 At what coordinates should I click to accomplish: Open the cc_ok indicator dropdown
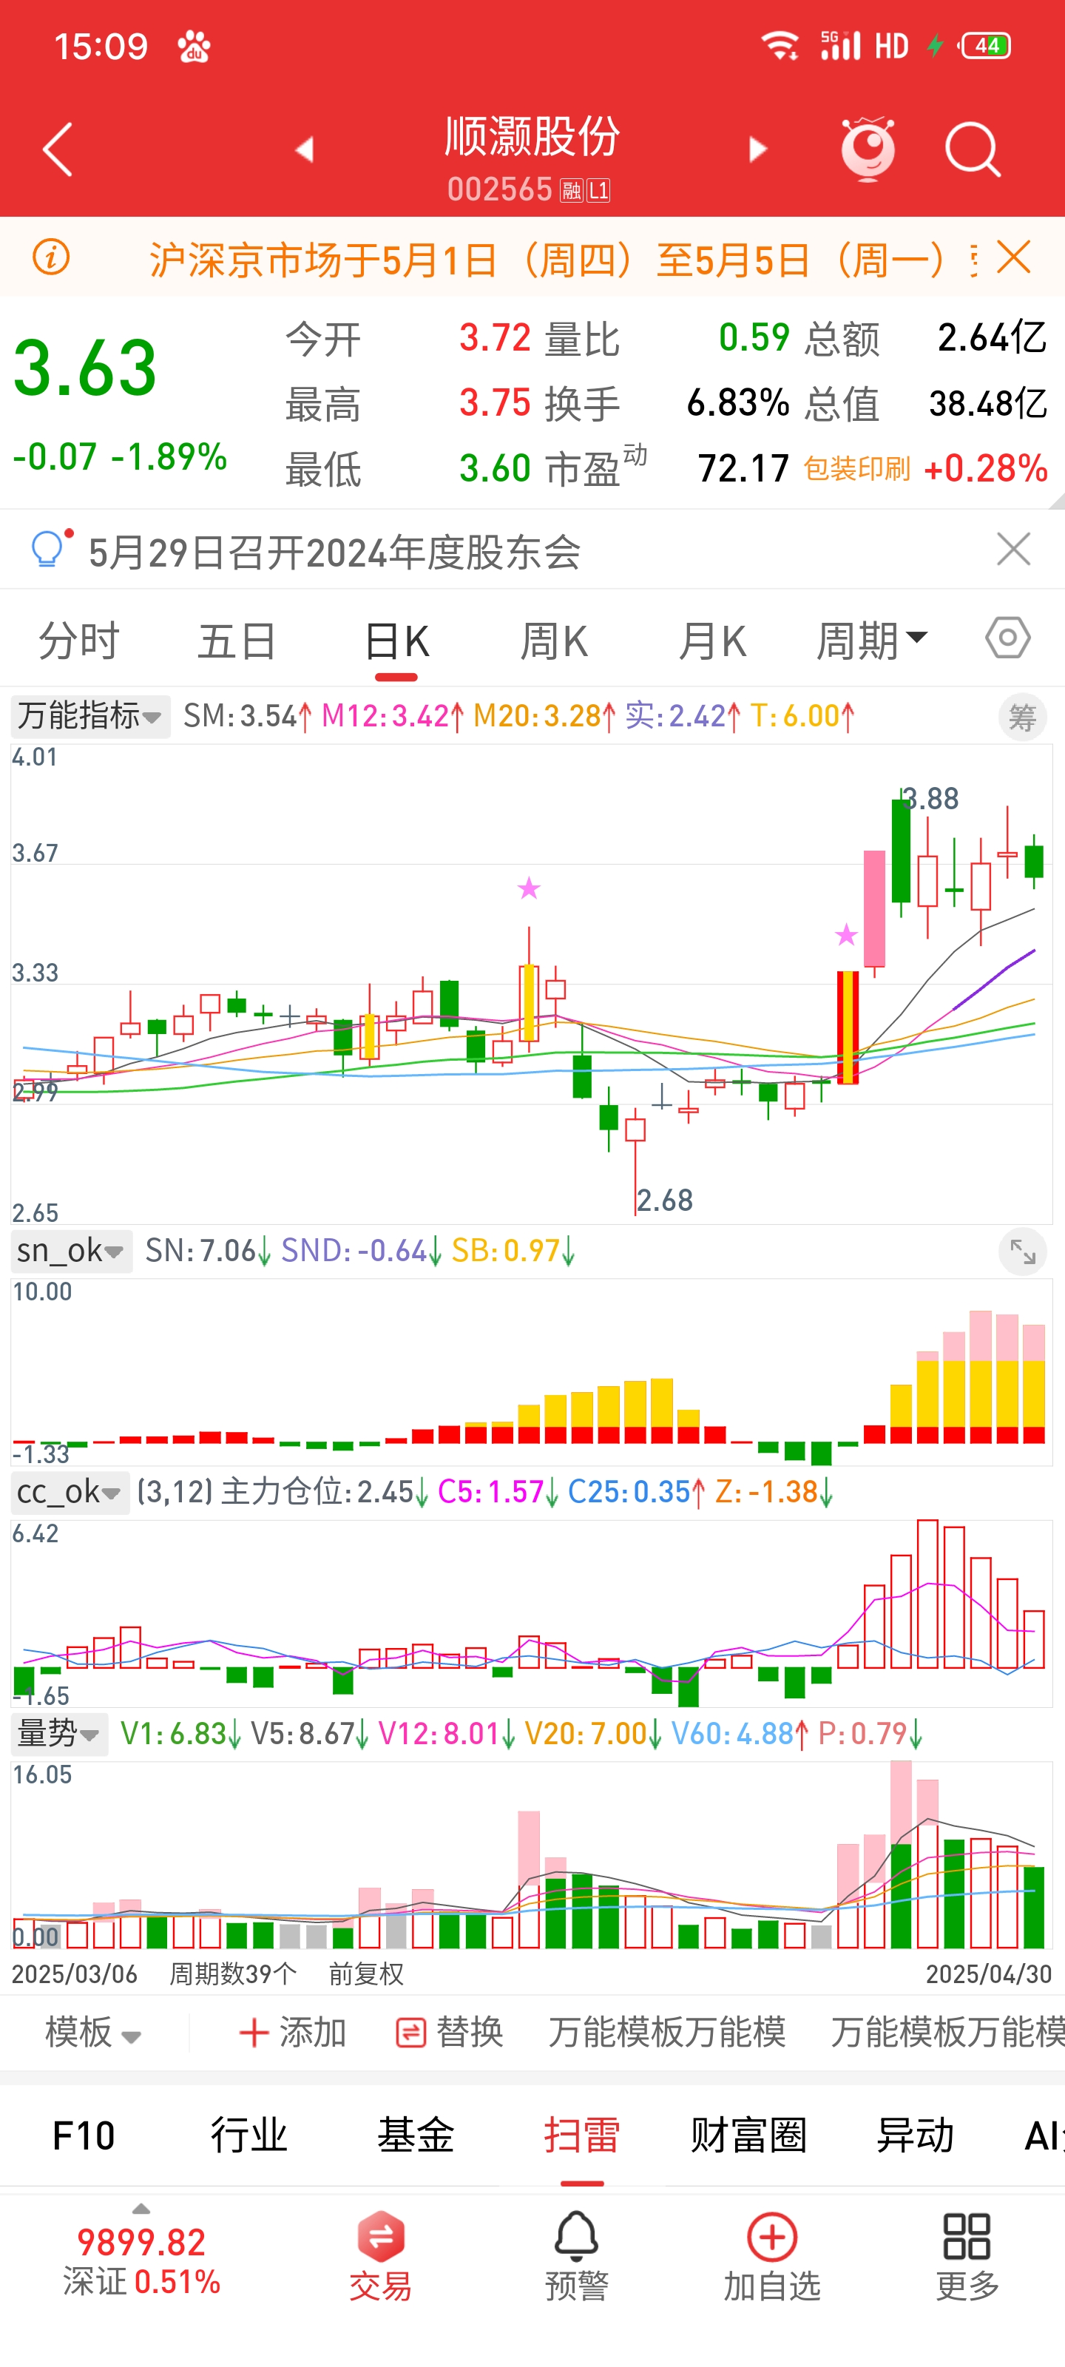70,1492
